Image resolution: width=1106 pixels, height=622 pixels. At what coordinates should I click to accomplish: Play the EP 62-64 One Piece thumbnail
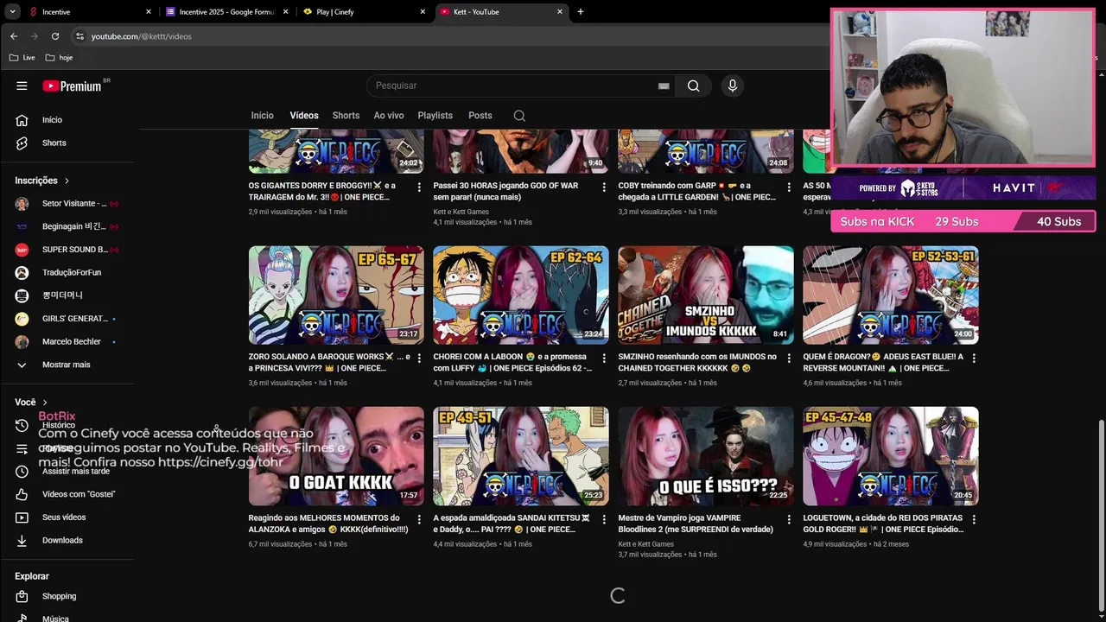click(x=521, y=295)
